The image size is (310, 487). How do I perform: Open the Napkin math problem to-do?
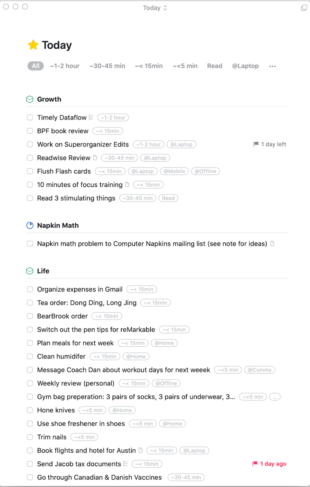coord(152,244)
